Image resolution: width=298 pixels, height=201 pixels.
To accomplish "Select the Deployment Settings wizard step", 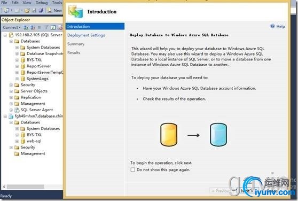I will [86, 35].
